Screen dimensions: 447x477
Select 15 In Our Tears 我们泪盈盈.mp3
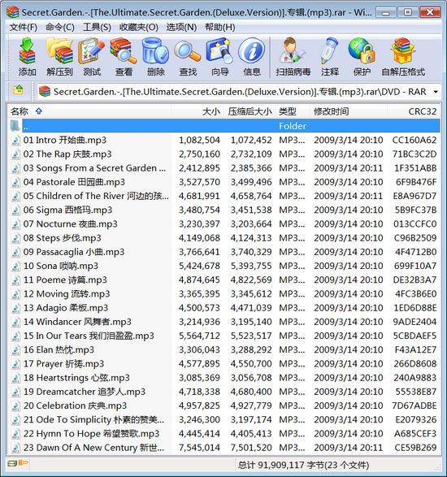click(224, 336)
